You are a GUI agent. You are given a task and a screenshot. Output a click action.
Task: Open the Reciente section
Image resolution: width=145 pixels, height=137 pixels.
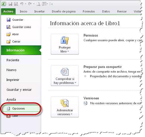coord(13,60)
